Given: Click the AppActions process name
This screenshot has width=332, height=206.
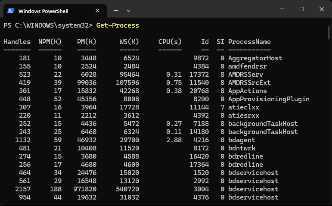Looking at the screenshot, I should (x=248, y=91).
